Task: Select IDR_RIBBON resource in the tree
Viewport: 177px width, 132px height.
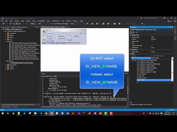Action: tap(22, 63)
